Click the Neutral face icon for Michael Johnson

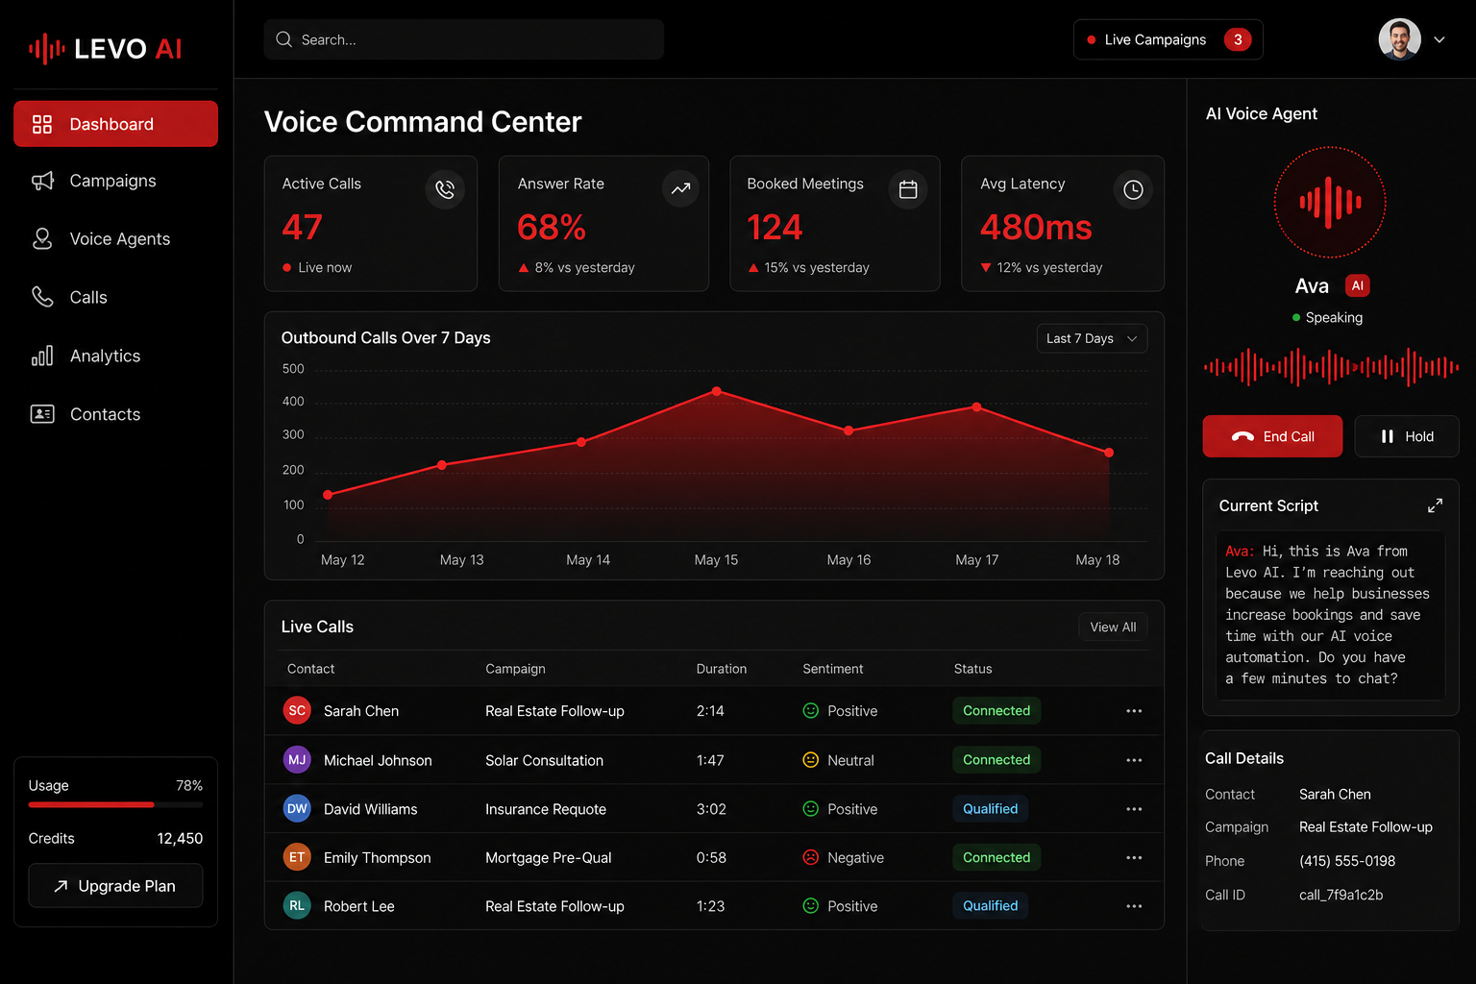click(x=811, y=759)
